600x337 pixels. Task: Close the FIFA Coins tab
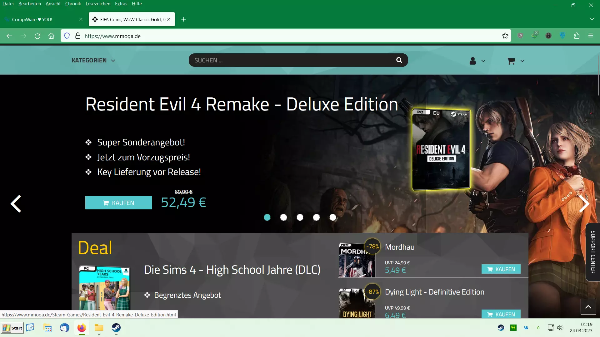coord(169,19)
